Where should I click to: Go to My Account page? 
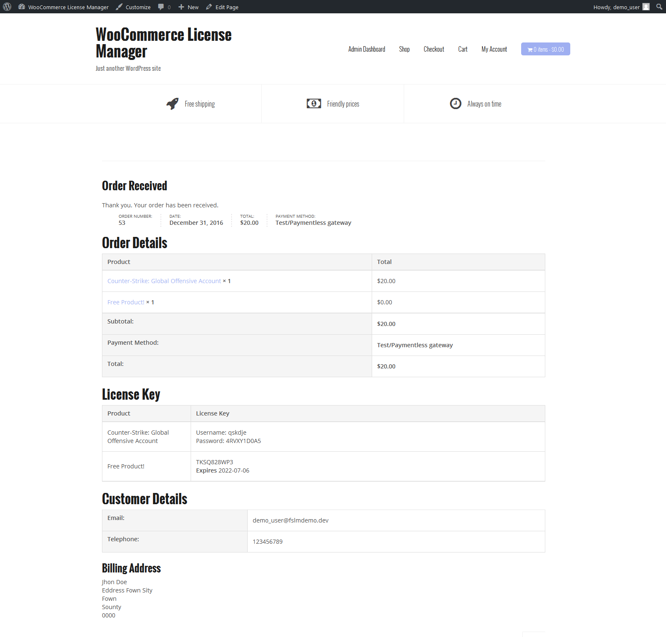click(x=494, y=49)
